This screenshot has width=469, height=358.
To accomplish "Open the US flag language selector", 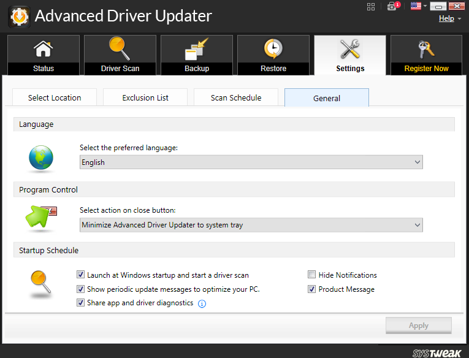I will [x=419, y=6].
